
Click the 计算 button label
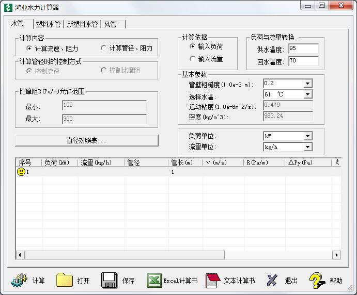(x=38, y=281)
